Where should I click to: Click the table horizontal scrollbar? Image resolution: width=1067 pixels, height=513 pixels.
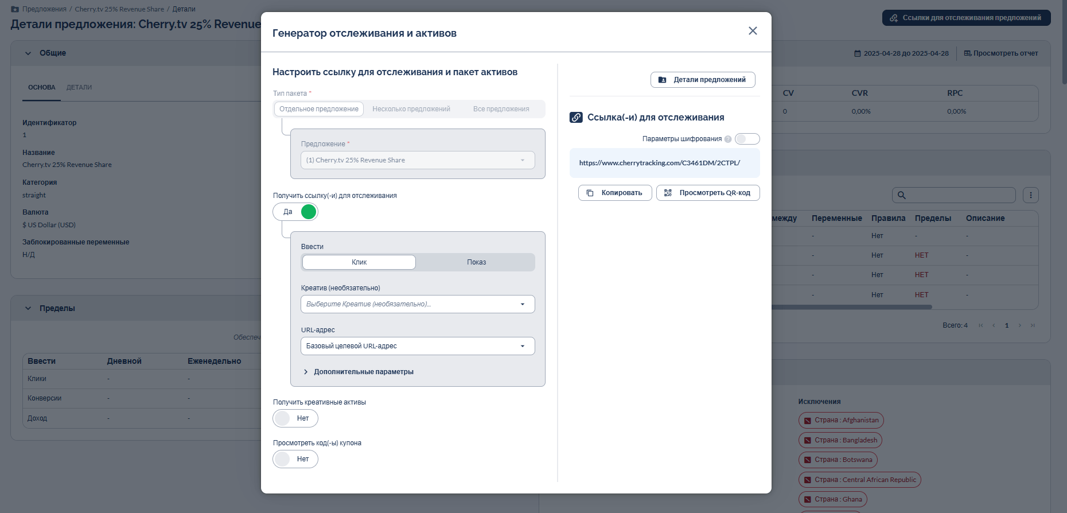(x=852, y=307)
